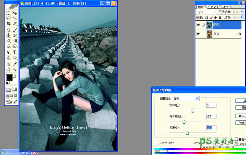Select the Crop tool in the toolbox
Screen dimensions: 246x155
pyautogui.click(x=8, y=23)
